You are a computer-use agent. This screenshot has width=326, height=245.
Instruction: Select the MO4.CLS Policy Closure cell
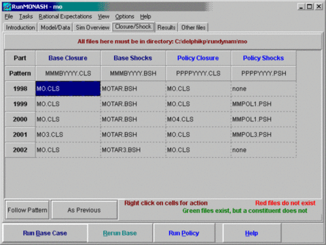(x=198, y=119)
